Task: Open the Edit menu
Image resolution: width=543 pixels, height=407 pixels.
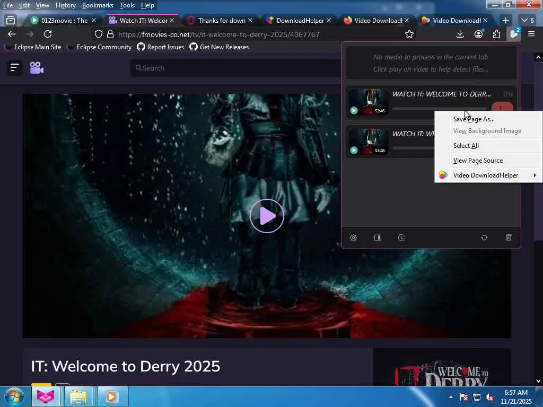Action: pos(24,5)
